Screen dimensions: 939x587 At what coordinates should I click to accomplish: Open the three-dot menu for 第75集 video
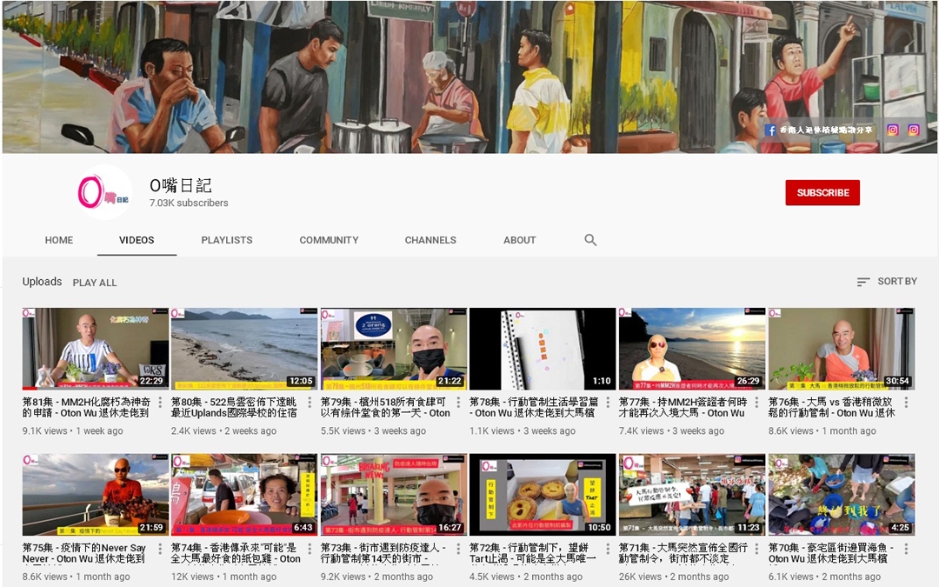pos(160,549)
